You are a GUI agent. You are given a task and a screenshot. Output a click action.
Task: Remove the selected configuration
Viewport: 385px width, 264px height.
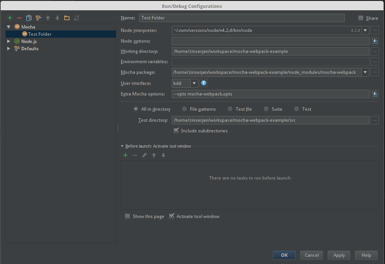(x=19, y=17)
